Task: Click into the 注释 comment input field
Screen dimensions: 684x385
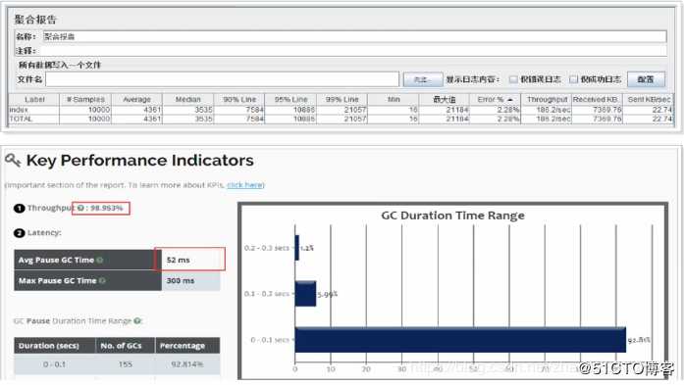Action: point(354,51)
